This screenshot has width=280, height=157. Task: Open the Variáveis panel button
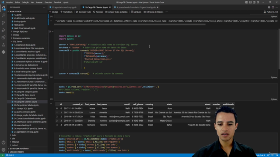(x=136, y=12)
